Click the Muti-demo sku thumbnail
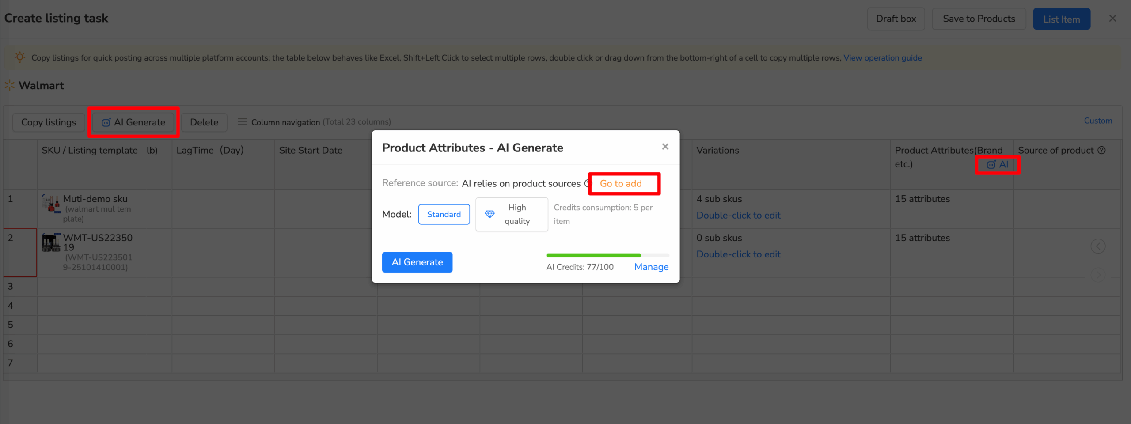The image size is (1131, 424). [x=51, y=203]
